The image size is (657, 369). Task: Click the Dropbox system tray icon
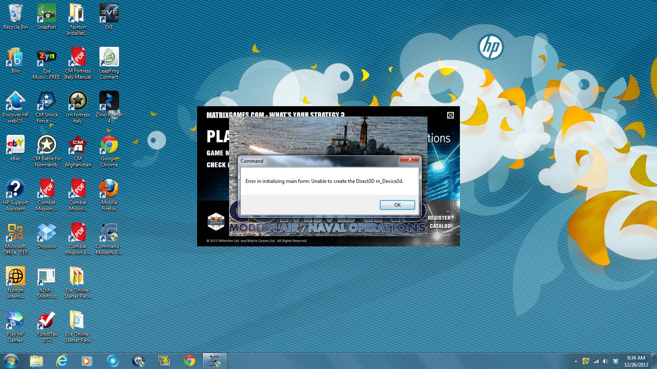tap(616, 361)
